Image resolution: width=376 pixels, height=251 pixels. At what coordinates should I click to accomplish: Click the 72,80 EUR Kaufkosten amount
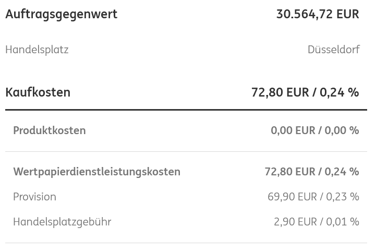[x=280, y=92]
